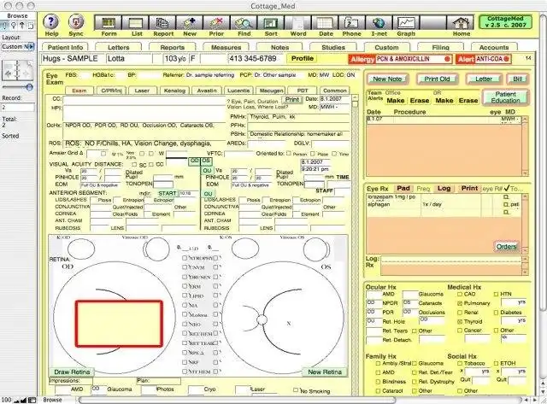Select the Kenalog exam sub-tab
547x404 pixels.
(x=174, y=91)
